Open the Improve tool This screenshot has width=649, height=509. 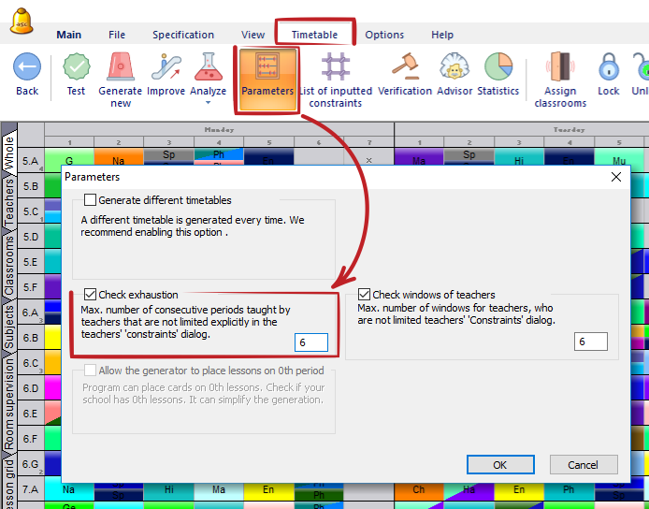click(166, 67)
